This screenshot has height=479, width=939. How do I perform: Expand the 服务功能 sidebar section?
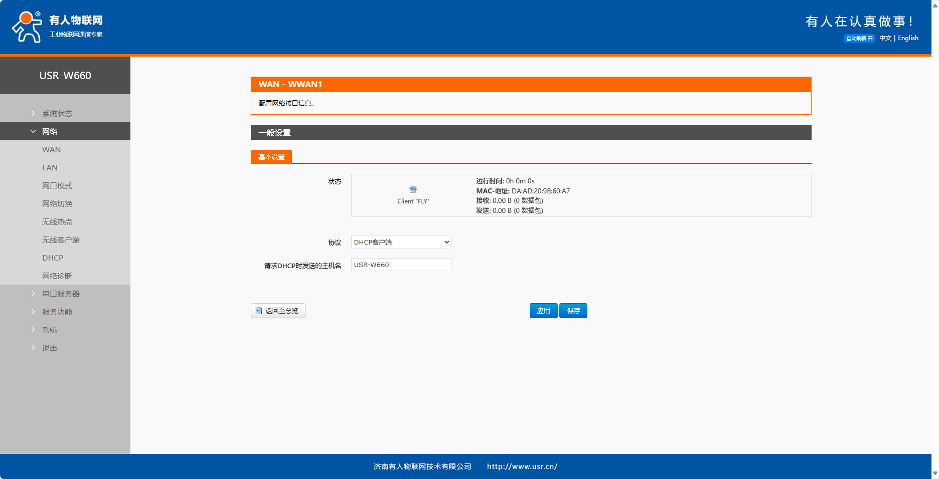pos(57,312)
